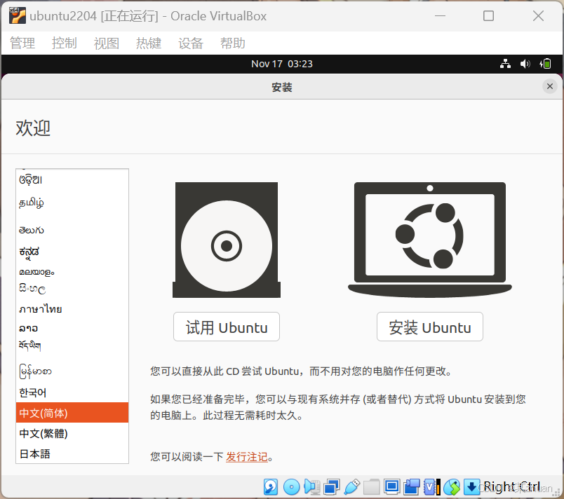Image resolution: width=564 pixels, height=499 pixels.
Task: Click the display status icon
Action: pyautogui.click(x=391, y=487)
